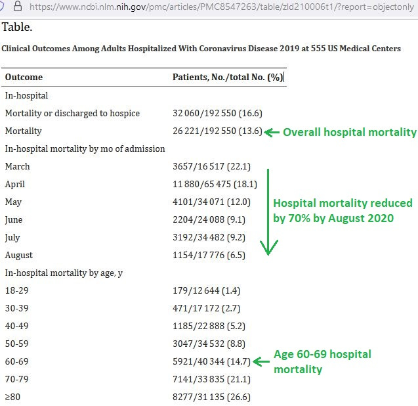Click value '8277/31 135 (26.6)'

coord(211,397)
